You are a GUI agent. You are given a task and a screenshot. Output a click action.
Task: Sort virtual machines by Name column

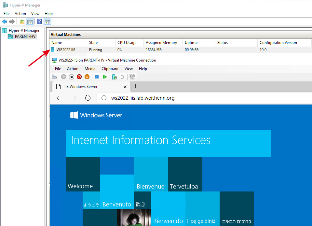pyautogui.click(x=68, y=43)
